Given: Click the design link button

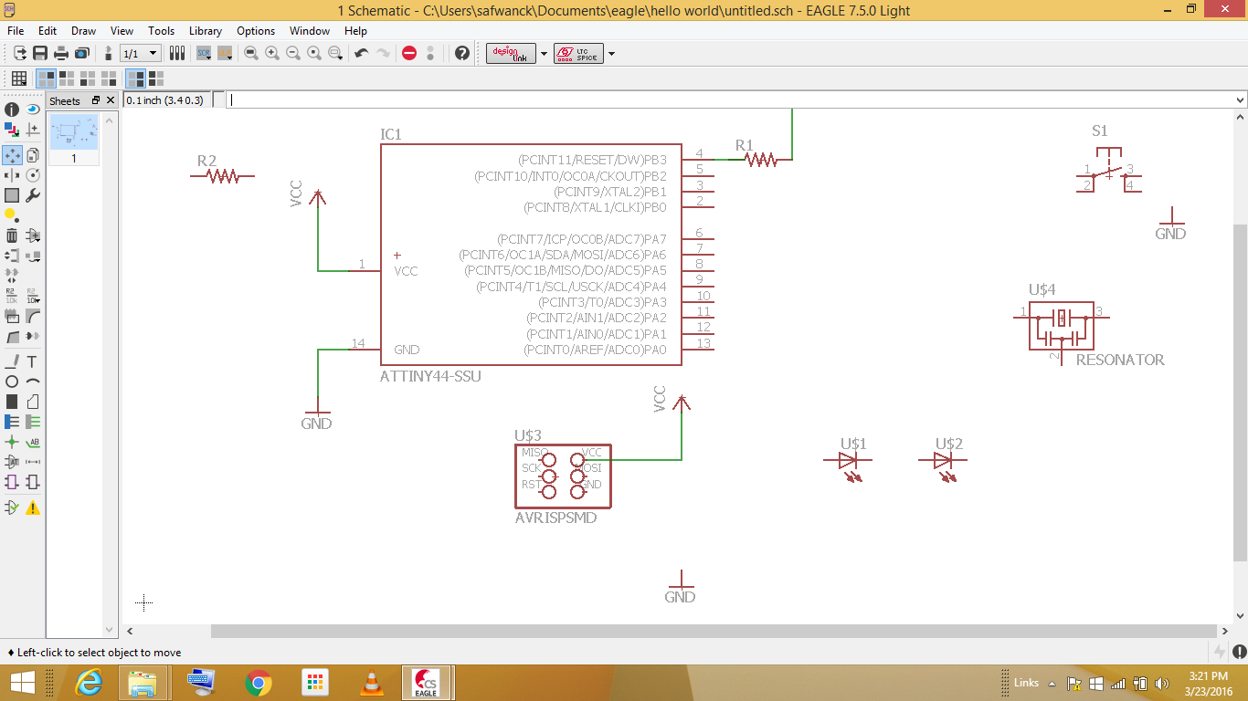Looking at the screenshot, I should [511, 54].
